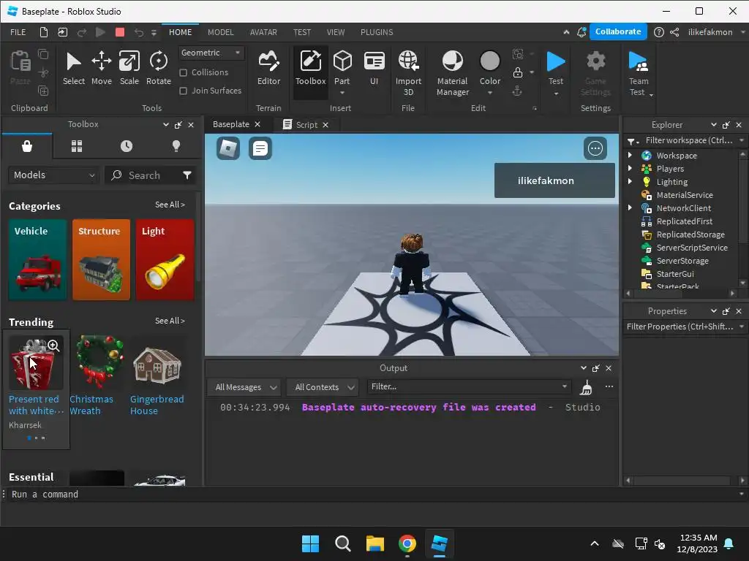Switch to the PLUGINS ribbon tab
This screenshot has width=749, height=561.
377,32
